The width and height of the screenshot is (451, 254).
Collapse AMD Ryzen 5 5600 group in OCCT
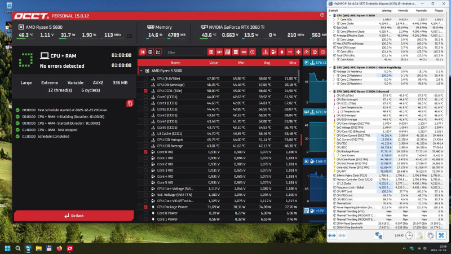pos(141,71)
